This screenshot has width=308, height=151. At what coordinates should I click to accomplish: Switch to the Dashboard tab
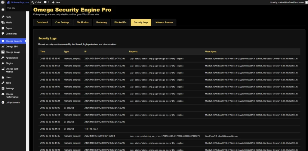coord(42,22)
